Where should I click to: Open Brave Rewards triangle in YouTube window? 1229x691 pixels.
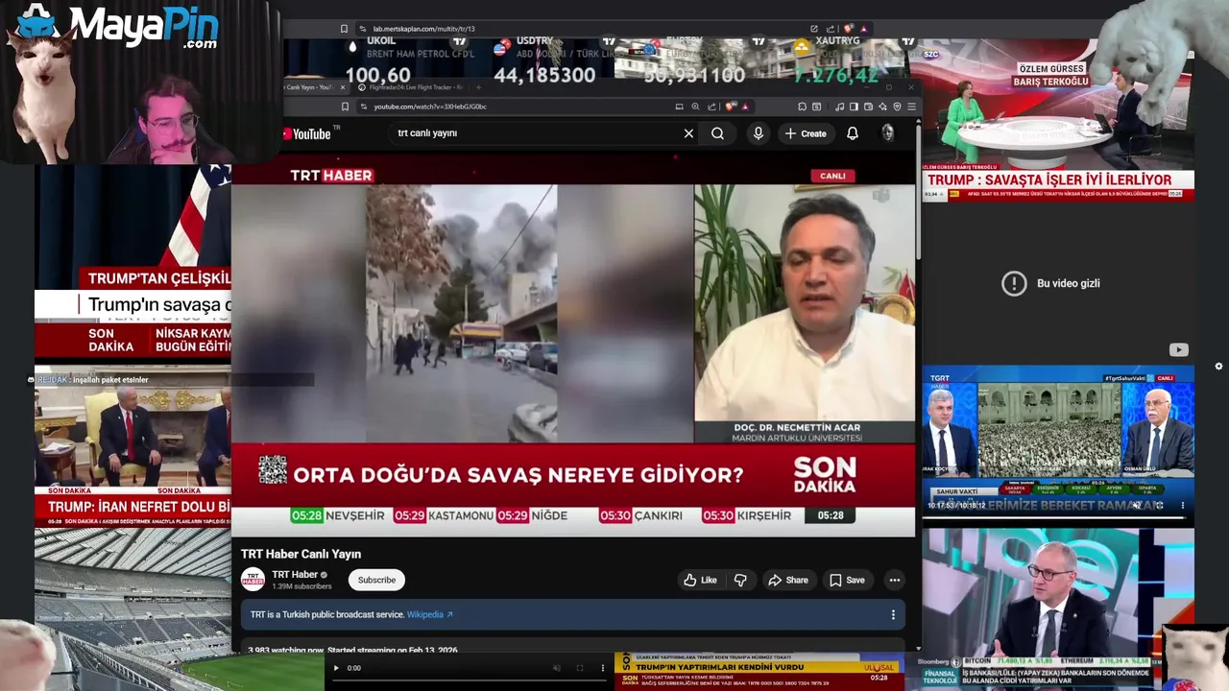(745, 107)
